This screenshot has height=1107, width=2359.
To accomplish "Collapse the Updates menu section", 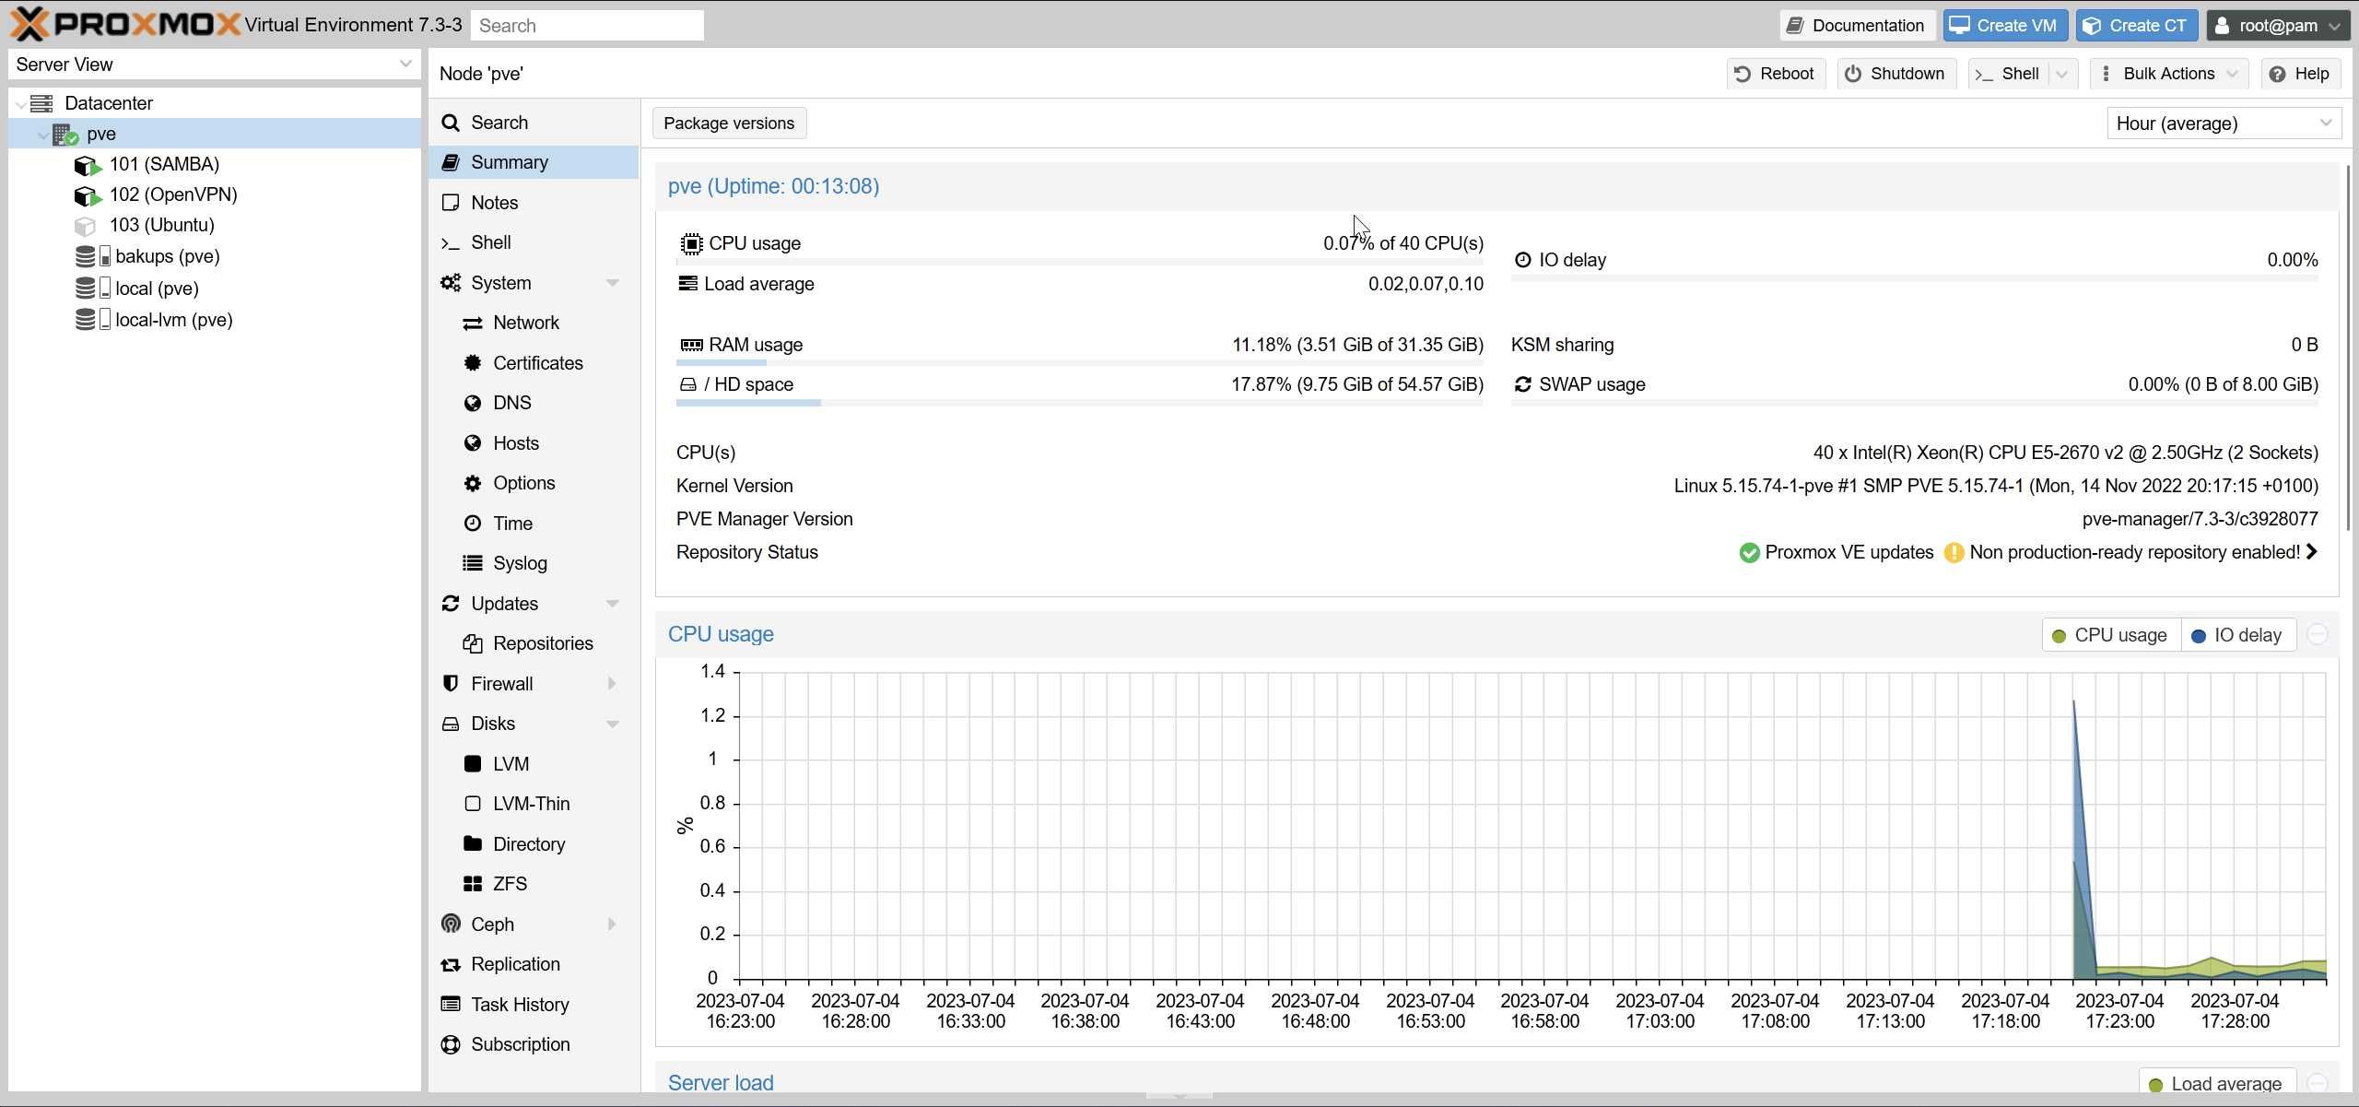I will 612,604.
